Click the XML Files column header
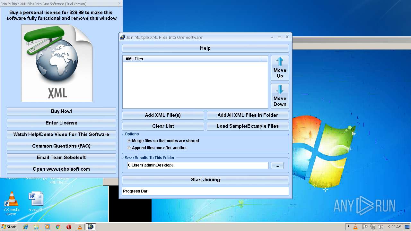Image resolution: width=411 pixels, height=231 pixels. point(192,59)
